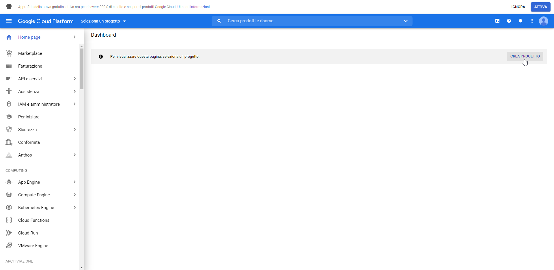
Task: Expand the Kubernetes Engine submenu chevron
Action: point(75,207)
